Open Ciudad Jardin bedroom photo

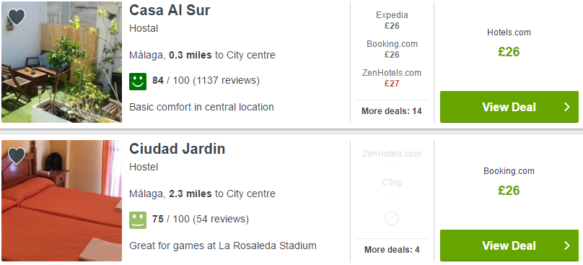point(62,201)
